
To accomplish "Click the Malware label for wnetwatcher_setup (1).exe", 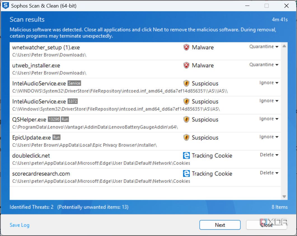I will (203, 47).
